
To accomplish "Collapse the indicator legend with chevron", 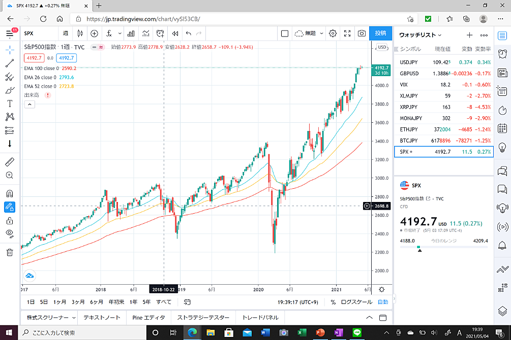I will point(29,105).
